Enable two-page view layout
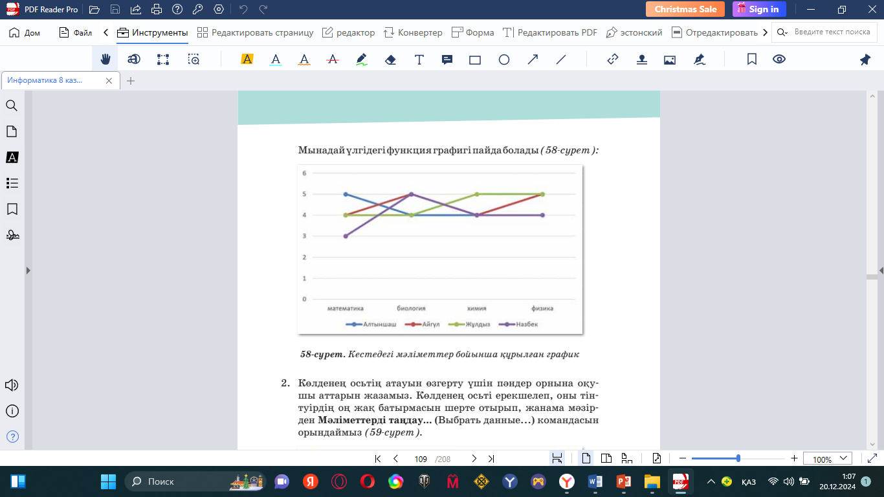This screenshot has width=884, height=497. pos(606,459)
